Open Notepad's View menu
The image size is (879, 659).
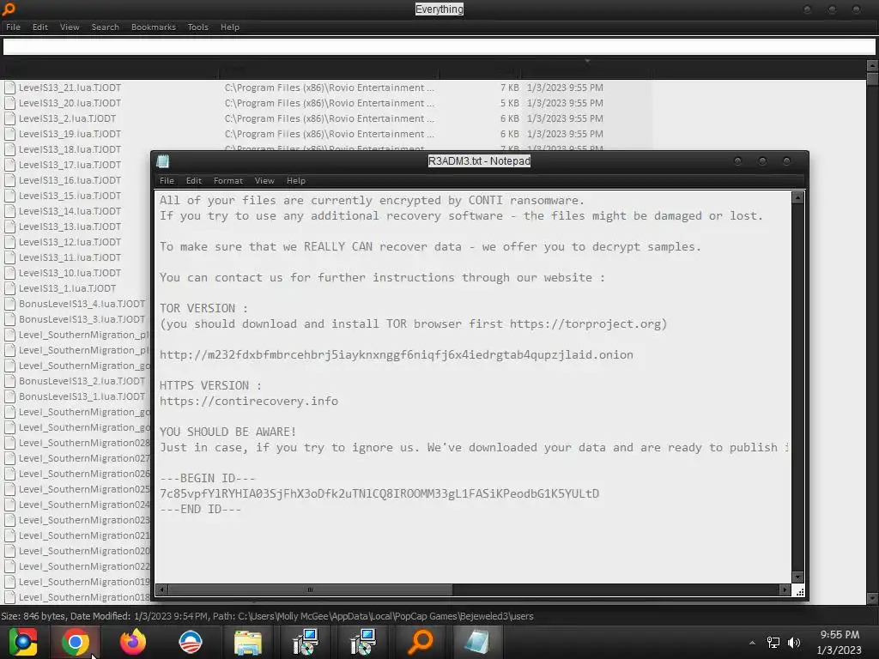click(x=264, y=180)
